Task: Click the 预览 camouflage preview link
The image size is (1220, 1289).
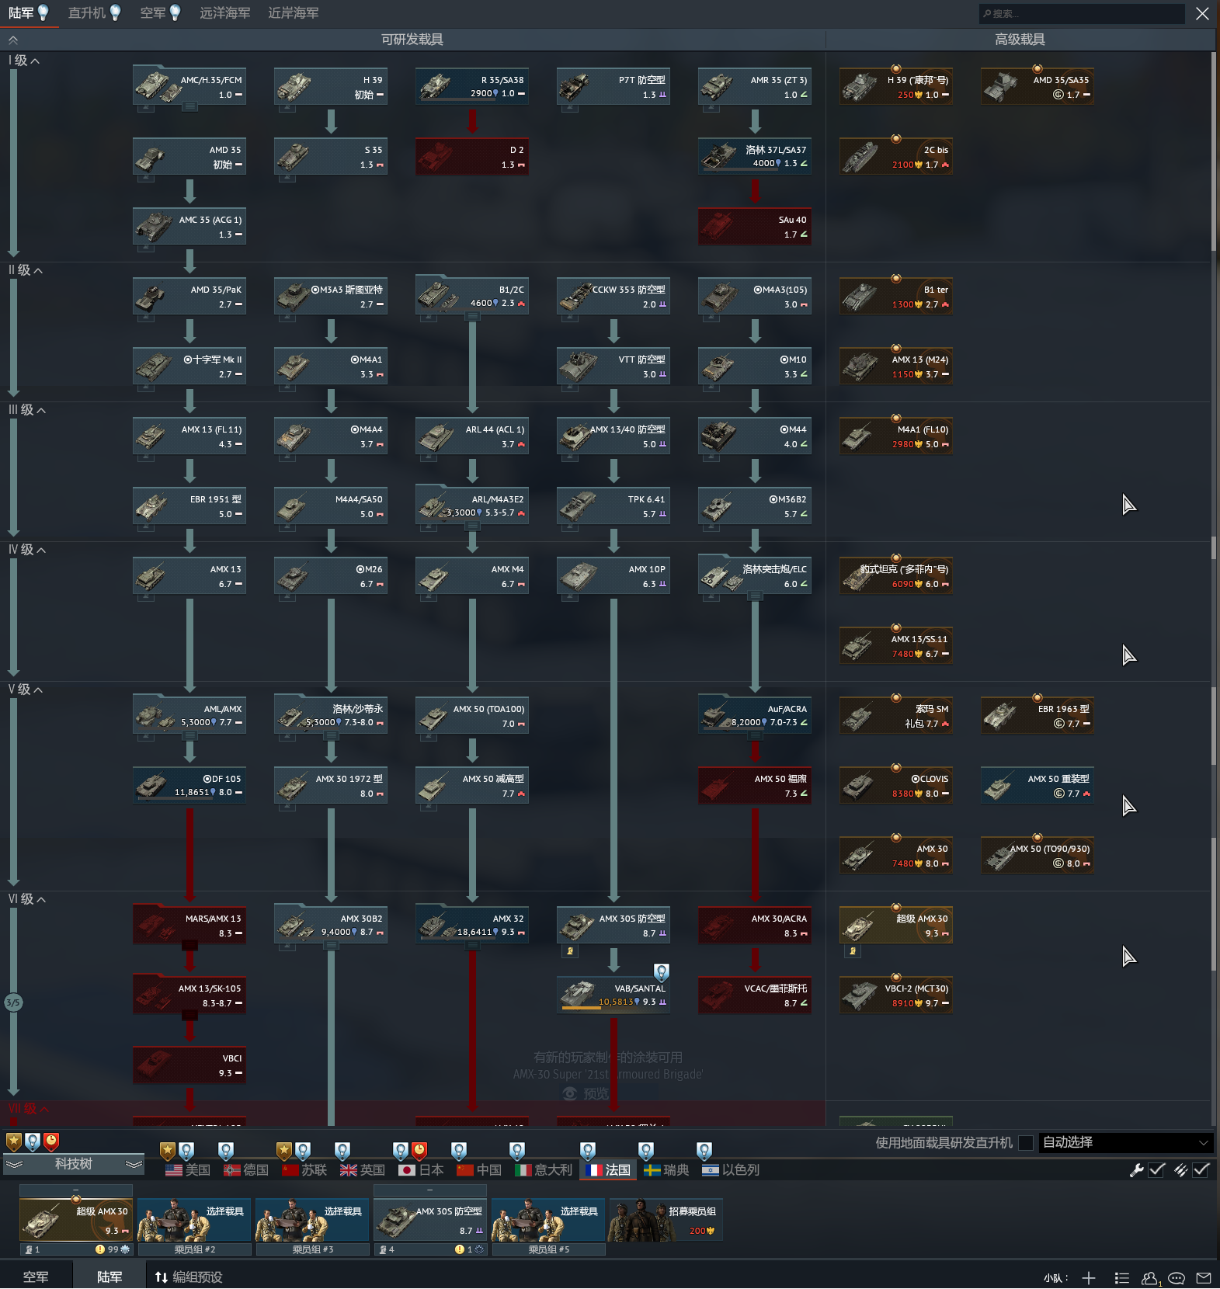Action: point(596,1093)
